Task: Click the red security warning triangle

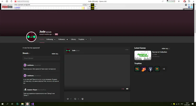Action: [15, 1]
